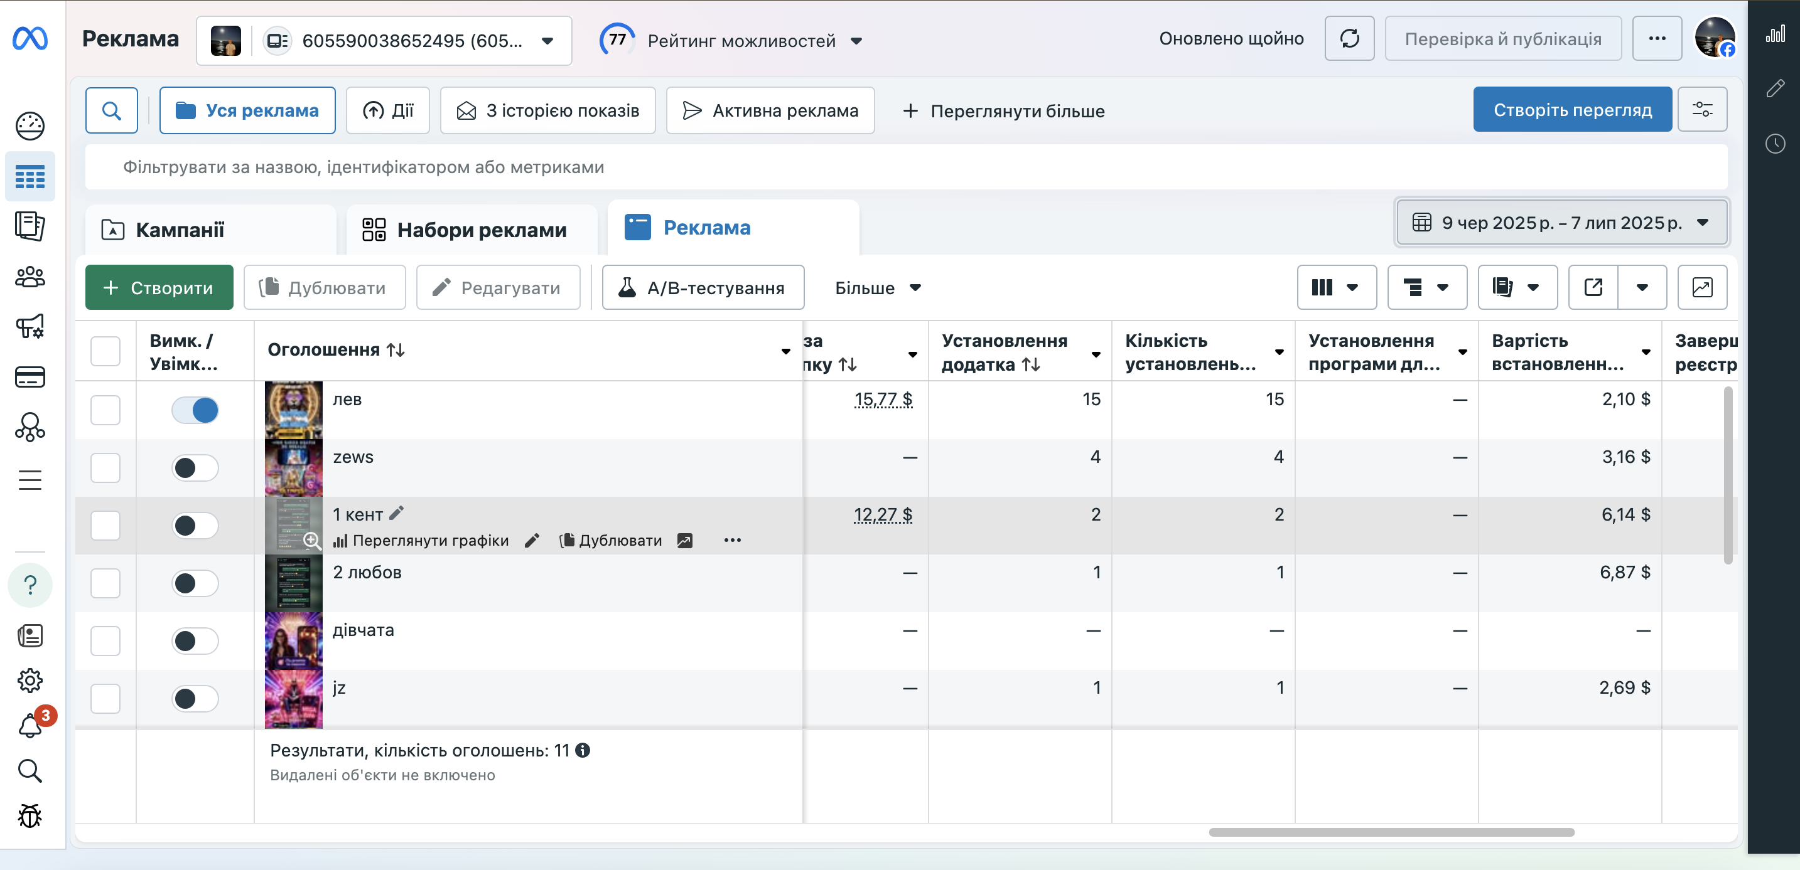1800x870 pixels.
Task: Toggle off the лев ad switch
Action: pyautogui.click(x=195, y=410)
